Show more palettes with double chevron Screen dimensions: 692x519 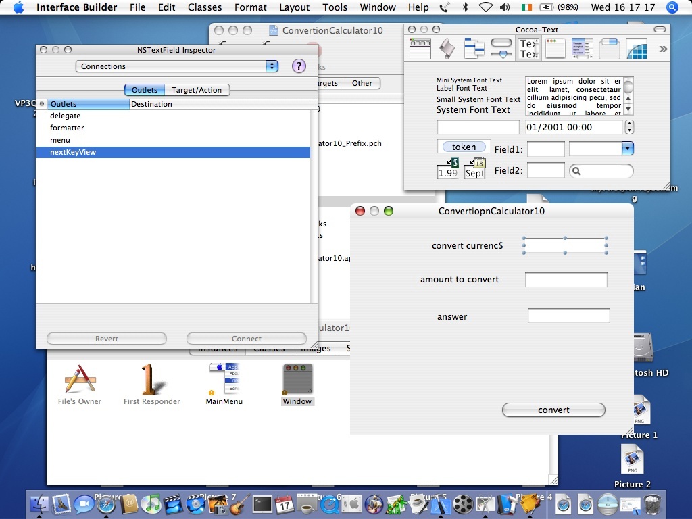[x=663, y=49]
